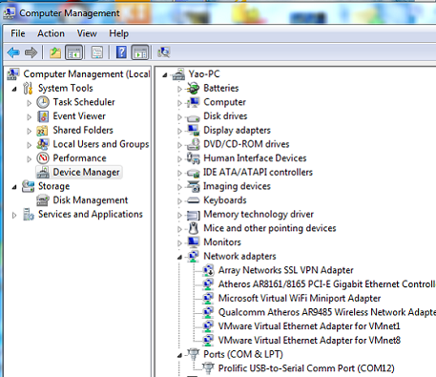Expand the Local Users and Groups node

click(30, 145)
